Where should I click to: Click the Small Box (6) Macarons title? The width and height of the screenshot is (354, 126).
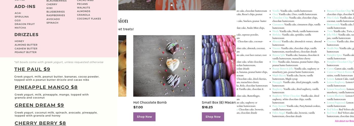(x=219, y=102)
